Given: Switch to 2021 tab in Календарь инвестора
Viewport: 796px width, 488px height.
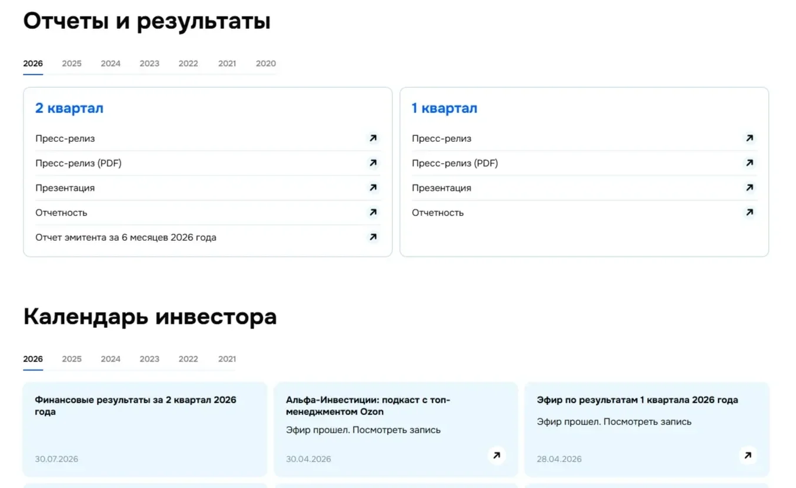Looking at the screenshot, I should pos(227,359).
